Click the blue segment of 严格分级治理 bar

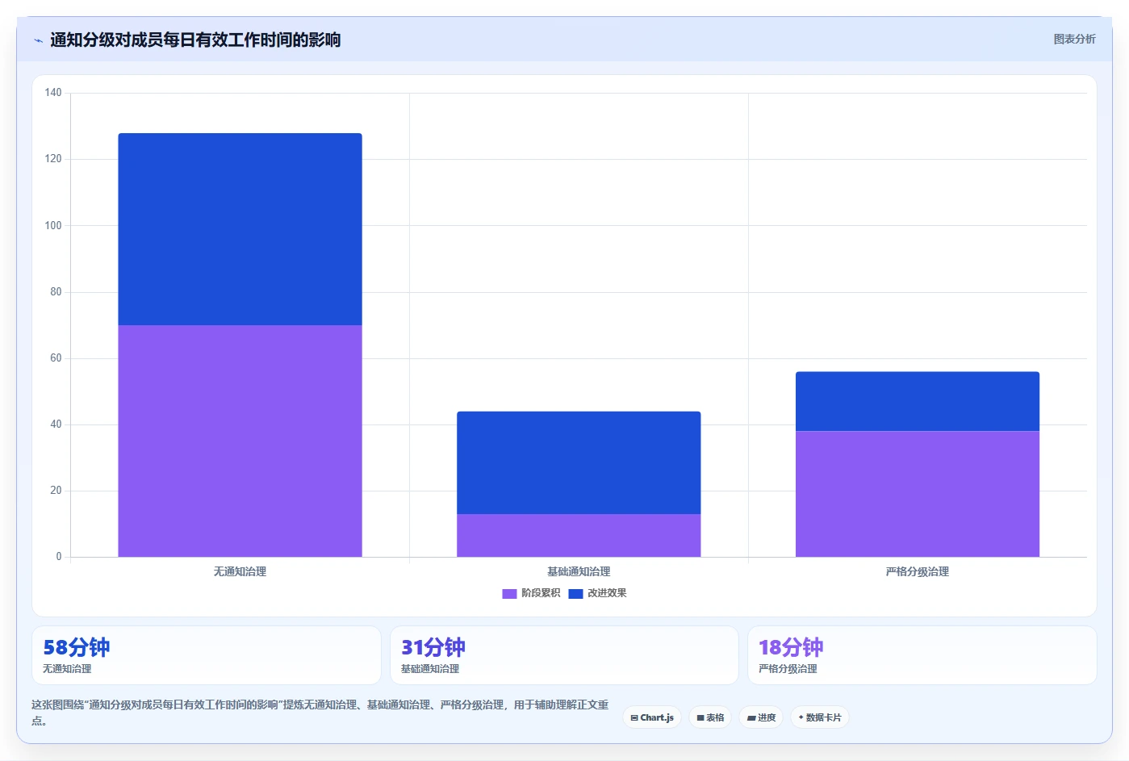click(x=918, y=401)
